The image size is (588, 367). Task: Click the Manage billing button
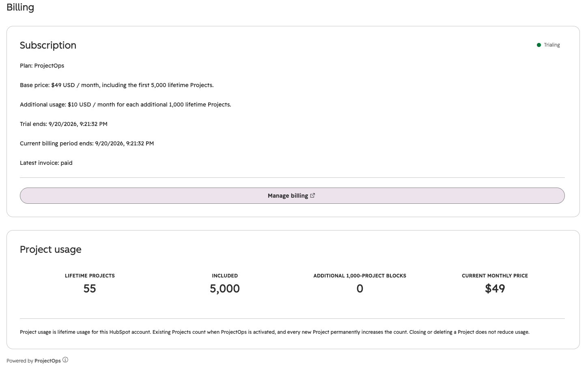tap(292, 196)
